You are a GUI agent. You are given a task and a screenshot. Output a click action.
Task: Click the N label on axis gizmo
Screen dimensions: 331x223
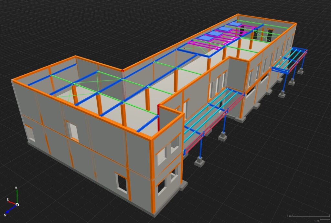(5, 215)
